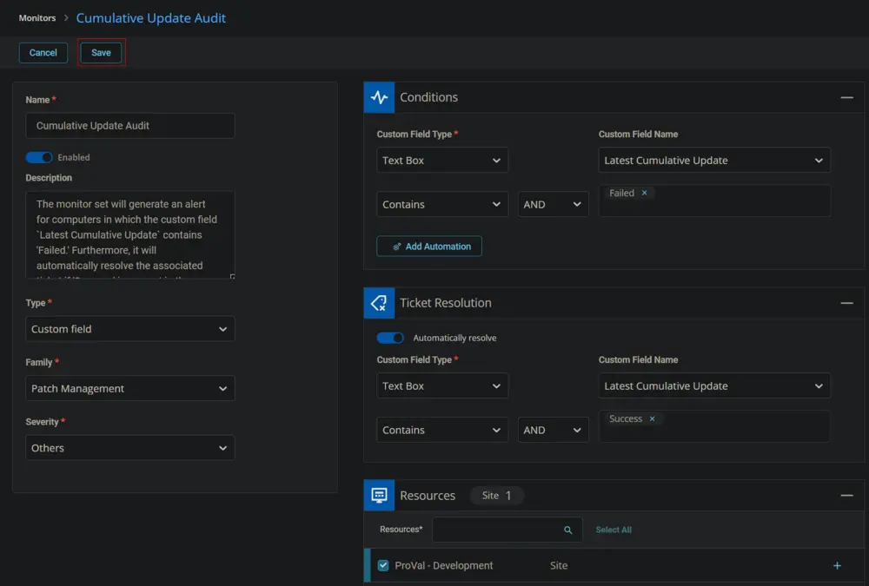Remove the Failed tag with its x
This screenshot has width=869, height=586.
point(644,193)
